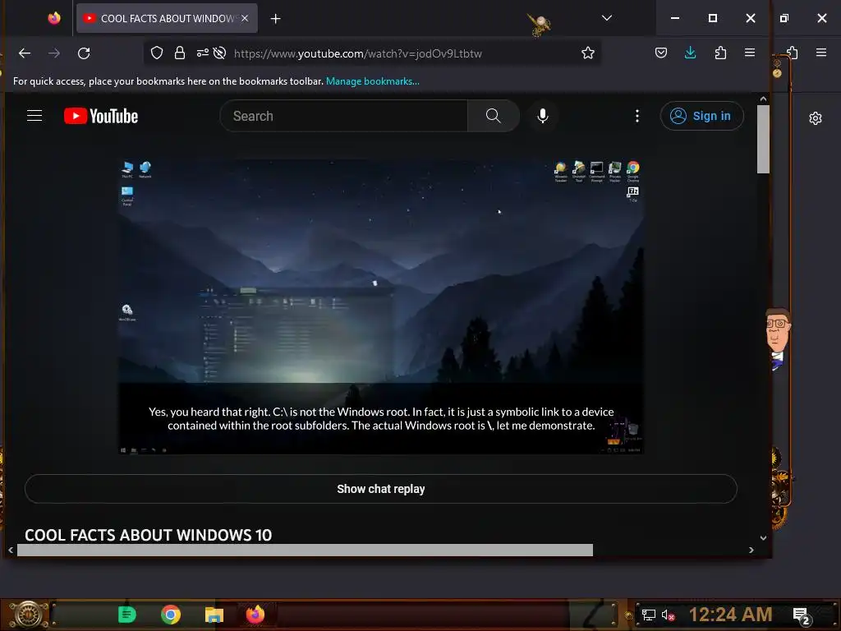Search with your voice microphone
841x631 pixels.
pyautogui.click(x=543, y=116)
